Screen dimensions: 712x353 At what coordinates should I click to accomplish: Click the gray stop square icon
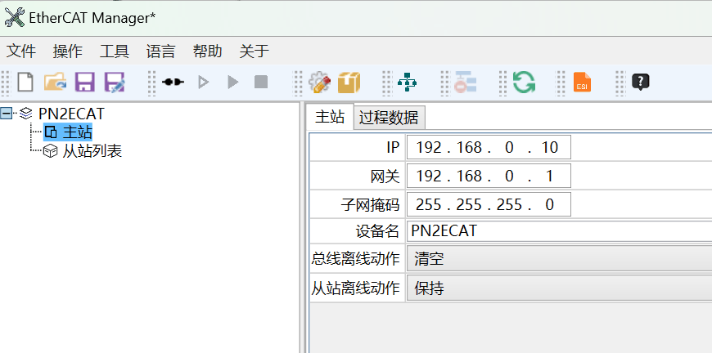tap(260, 82)
